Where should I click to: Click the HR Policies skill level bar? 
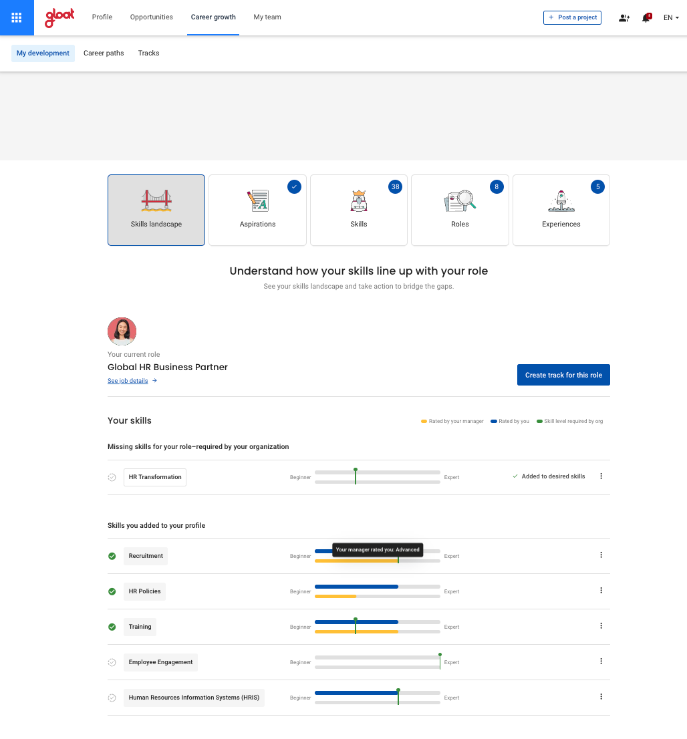click(377, 591)
